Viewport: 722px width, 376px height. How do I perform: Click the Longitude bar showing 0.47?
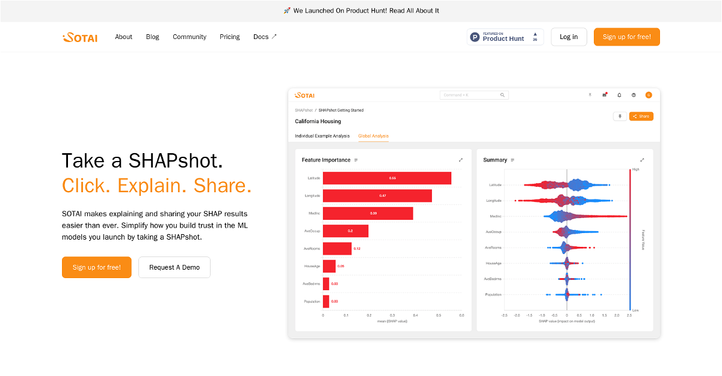(377, 196)
